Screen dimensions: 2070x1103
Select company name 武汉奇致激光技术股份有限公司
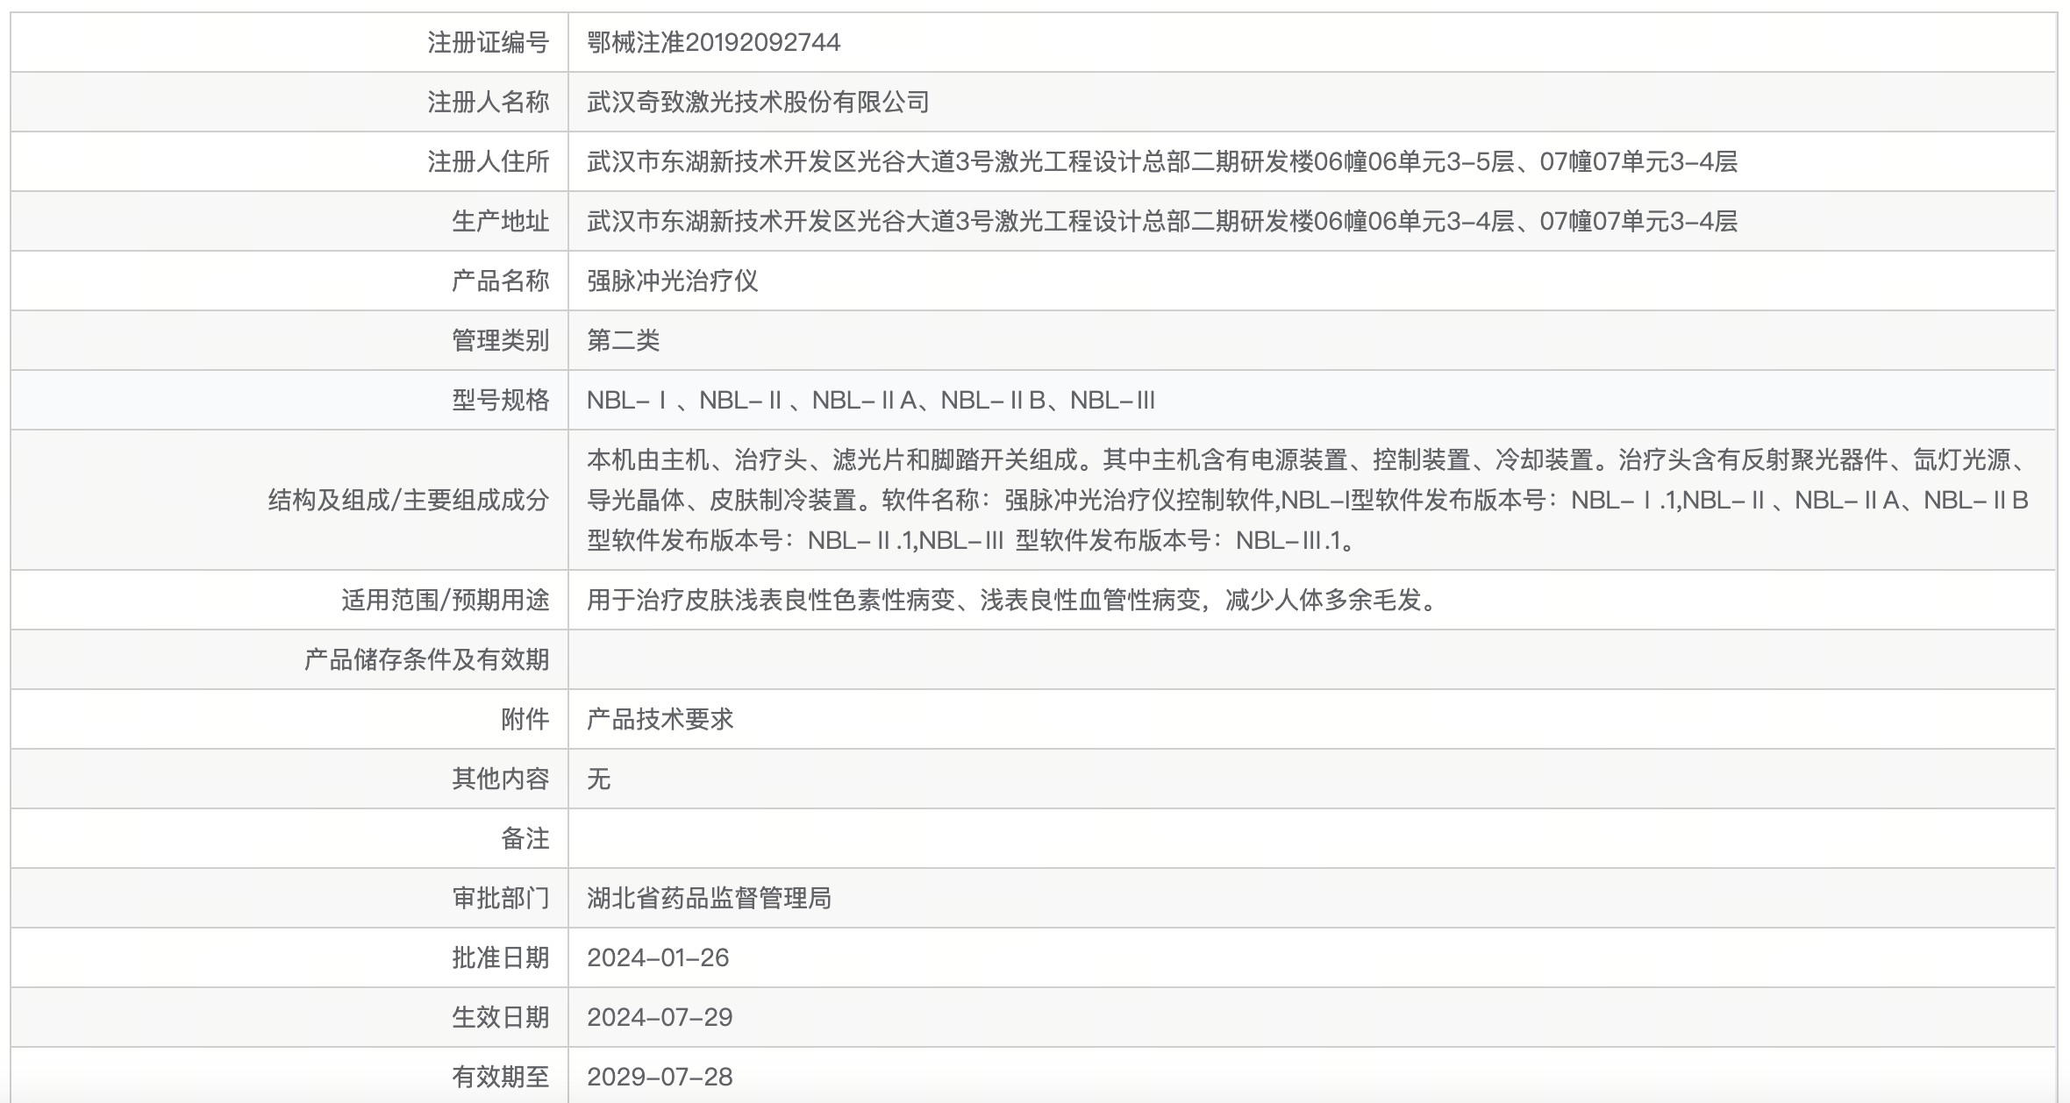[x=758, y=102]
